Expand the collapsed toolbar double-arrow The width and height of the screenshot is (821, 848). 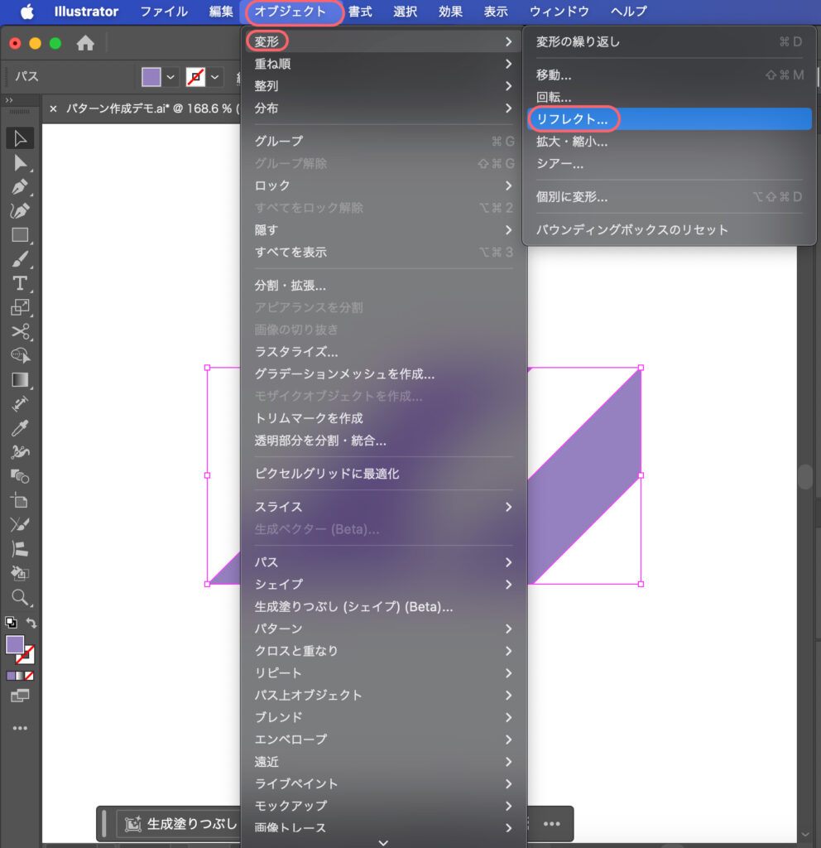[x=9, y=100]
